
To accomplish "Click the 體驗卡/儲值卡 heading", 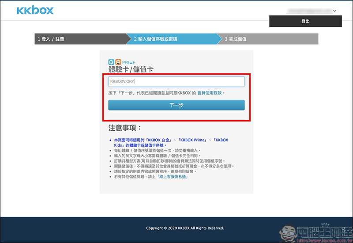I will coord(131,70).
